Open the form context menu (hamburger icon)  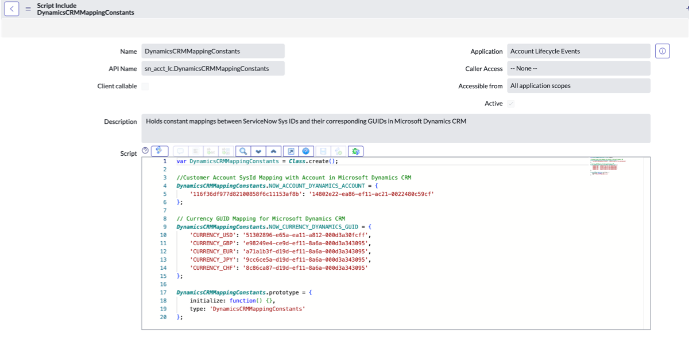pos(28,9)
